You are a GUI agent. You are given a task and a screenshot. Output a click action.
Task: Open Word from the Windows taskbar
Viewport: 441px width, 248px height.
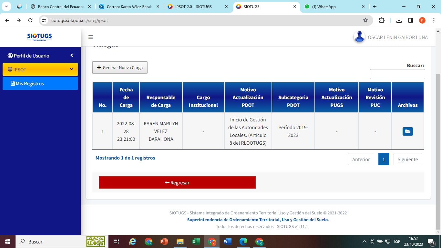pos(228,242)
